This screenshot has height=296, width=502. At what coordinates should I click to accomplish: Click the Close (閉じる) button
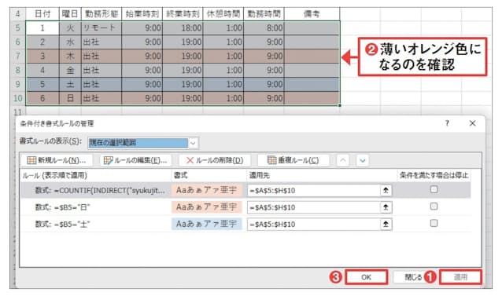pyautogui.click(x=413, y=277)
